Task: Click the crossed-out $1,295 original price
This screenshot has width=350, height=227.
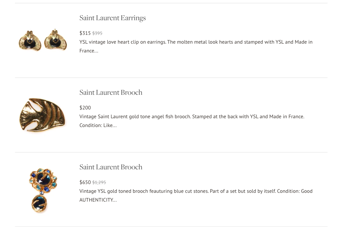Action: pos(99,182)
